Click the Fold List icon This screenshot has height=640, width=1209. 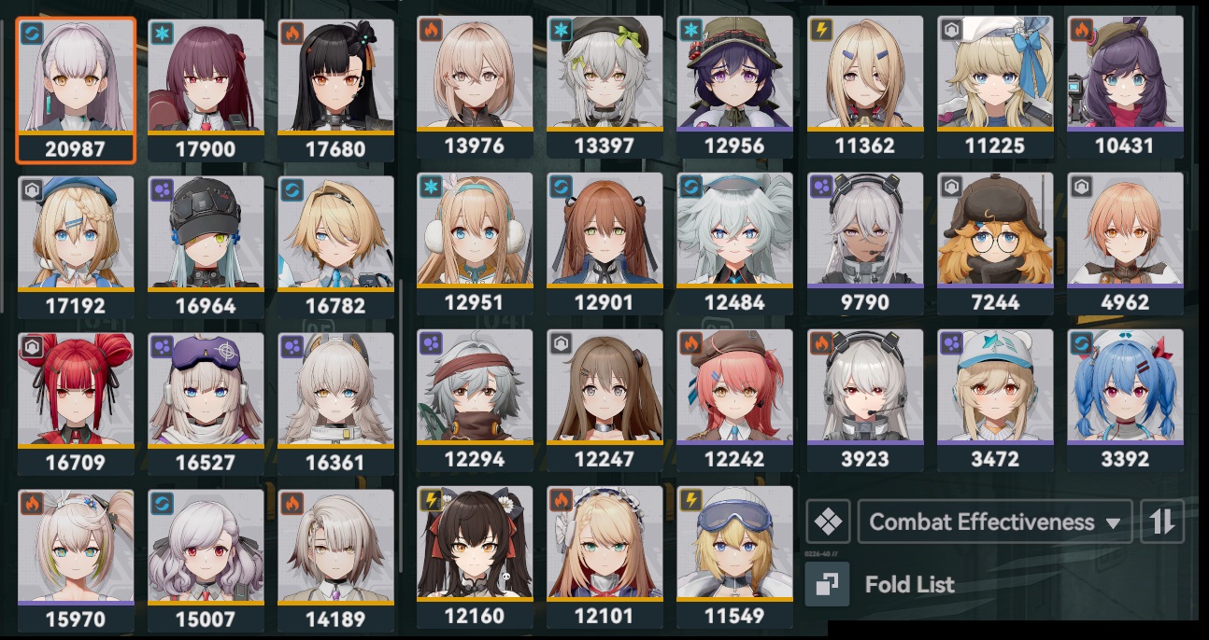(827, 585)
